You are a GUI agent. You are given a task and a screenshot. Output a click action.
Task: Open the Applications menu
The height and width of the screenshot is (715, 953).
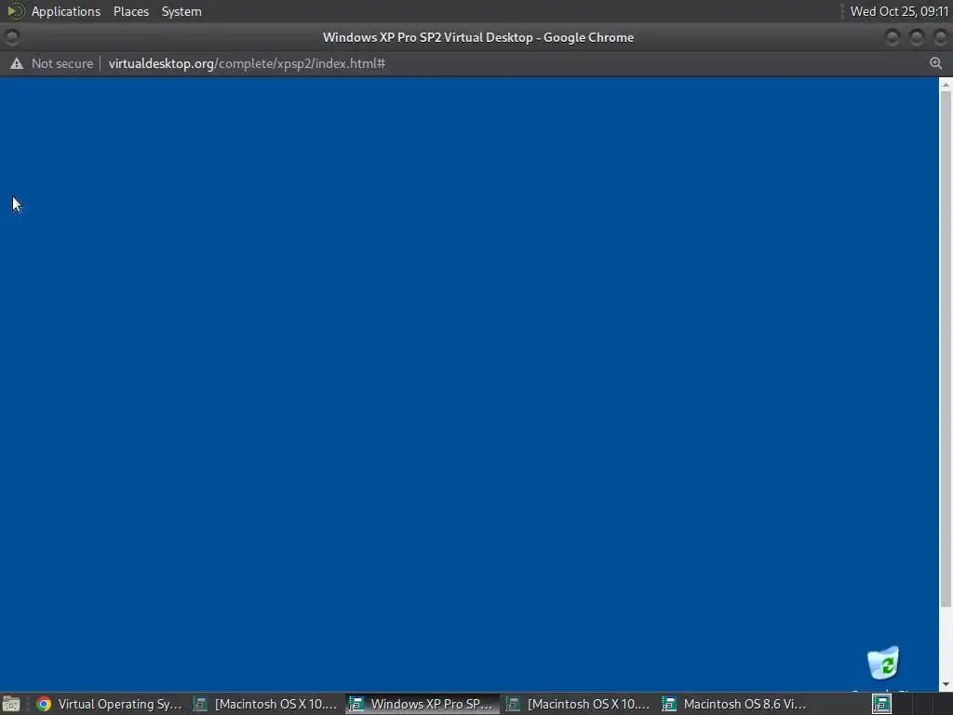click(x=66, y=11)
